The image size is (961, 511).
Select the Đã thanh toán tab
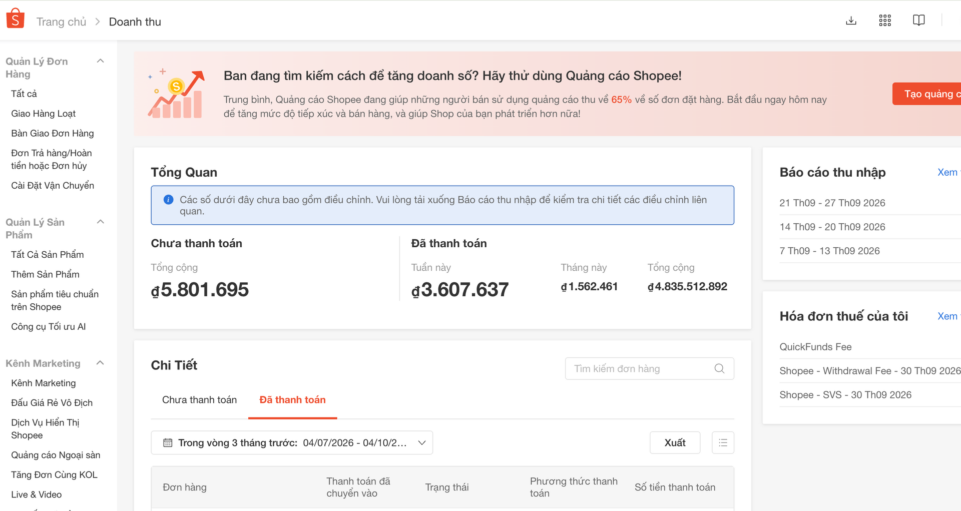coord(292,400)
